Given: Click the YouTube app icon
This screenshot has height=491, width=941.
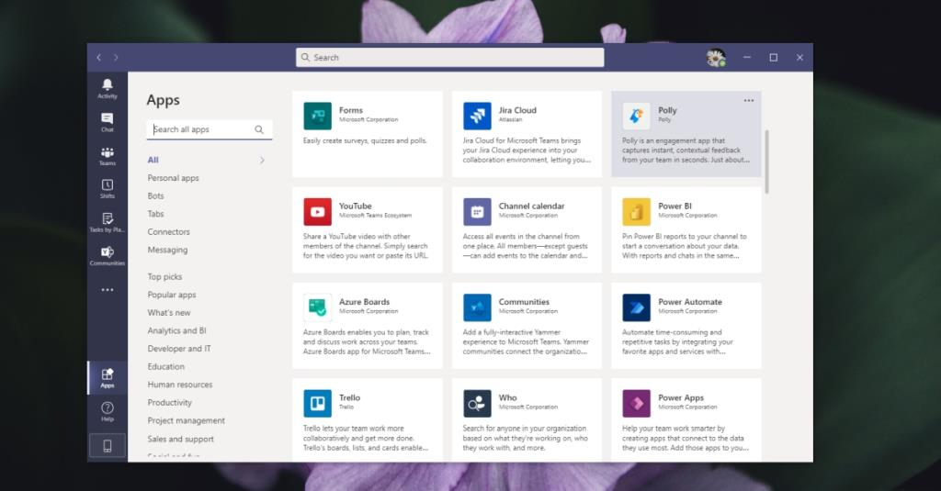Looking at the screenshot, I should [x=317, y=212].
